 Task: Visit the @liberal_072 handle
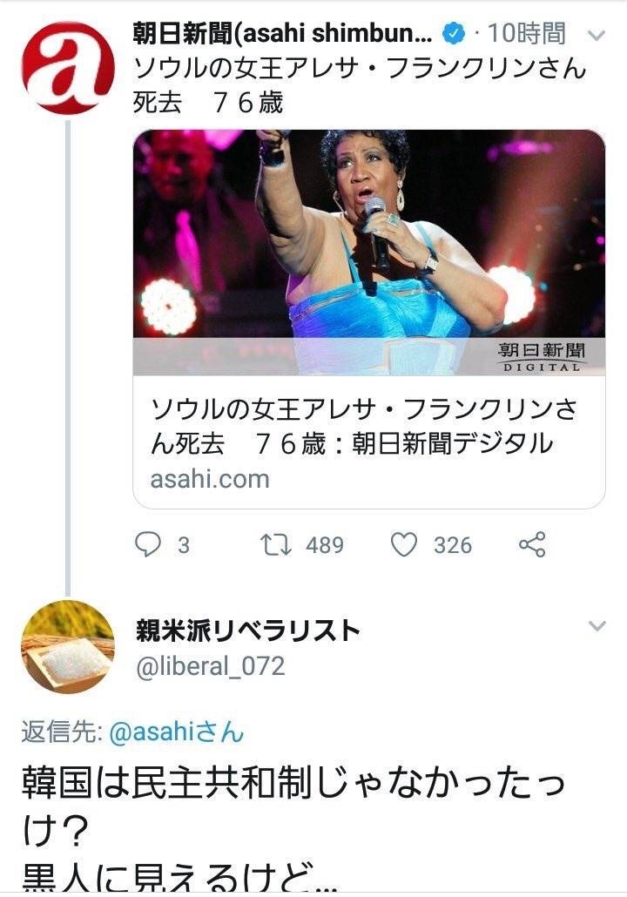coord(210,666)
